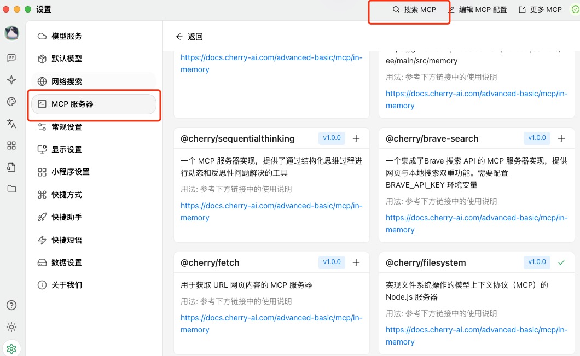
Task: Select 快捷短语 settings
Action: pos(94,240)
